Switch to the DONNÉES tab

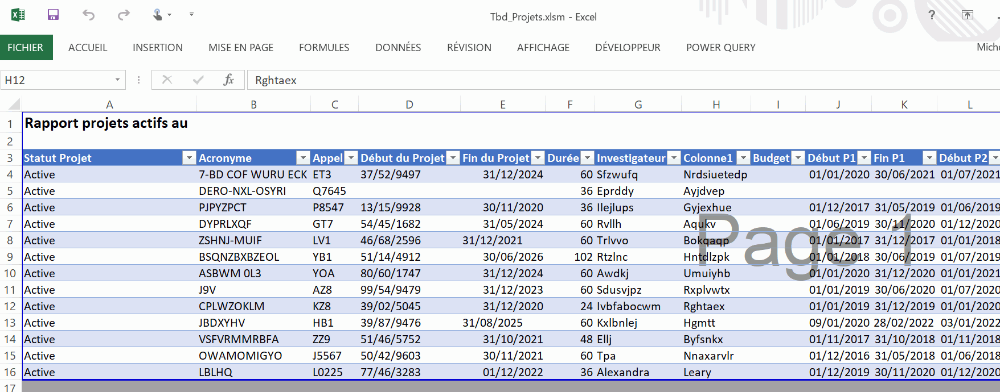click(398, 48)
